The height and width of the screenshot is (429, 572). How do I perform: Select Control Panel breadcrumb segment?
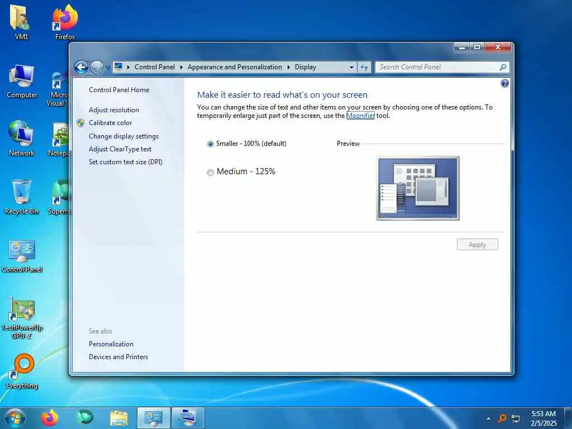pyautogui.click(x=155, y=67)
